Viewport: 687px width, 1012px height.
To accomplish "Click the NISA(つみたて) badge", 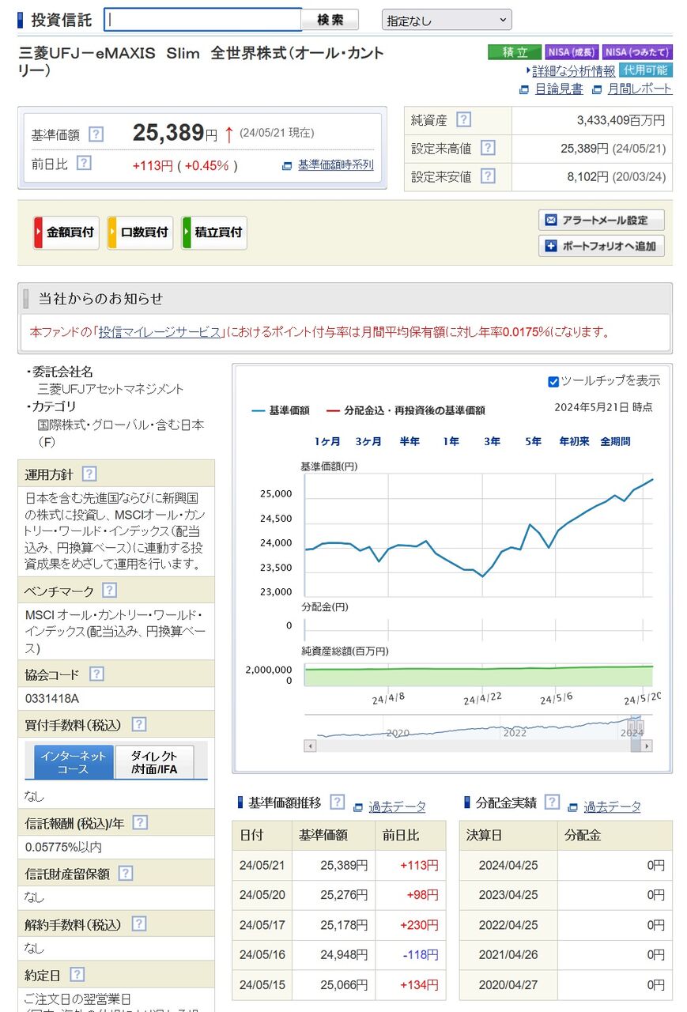I will (x=637, y=52).
